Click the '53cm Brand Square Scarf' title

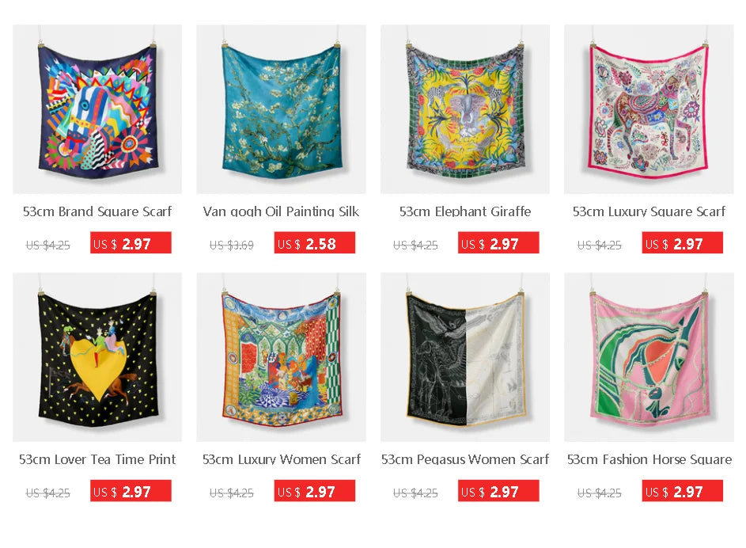click(97, 211)
